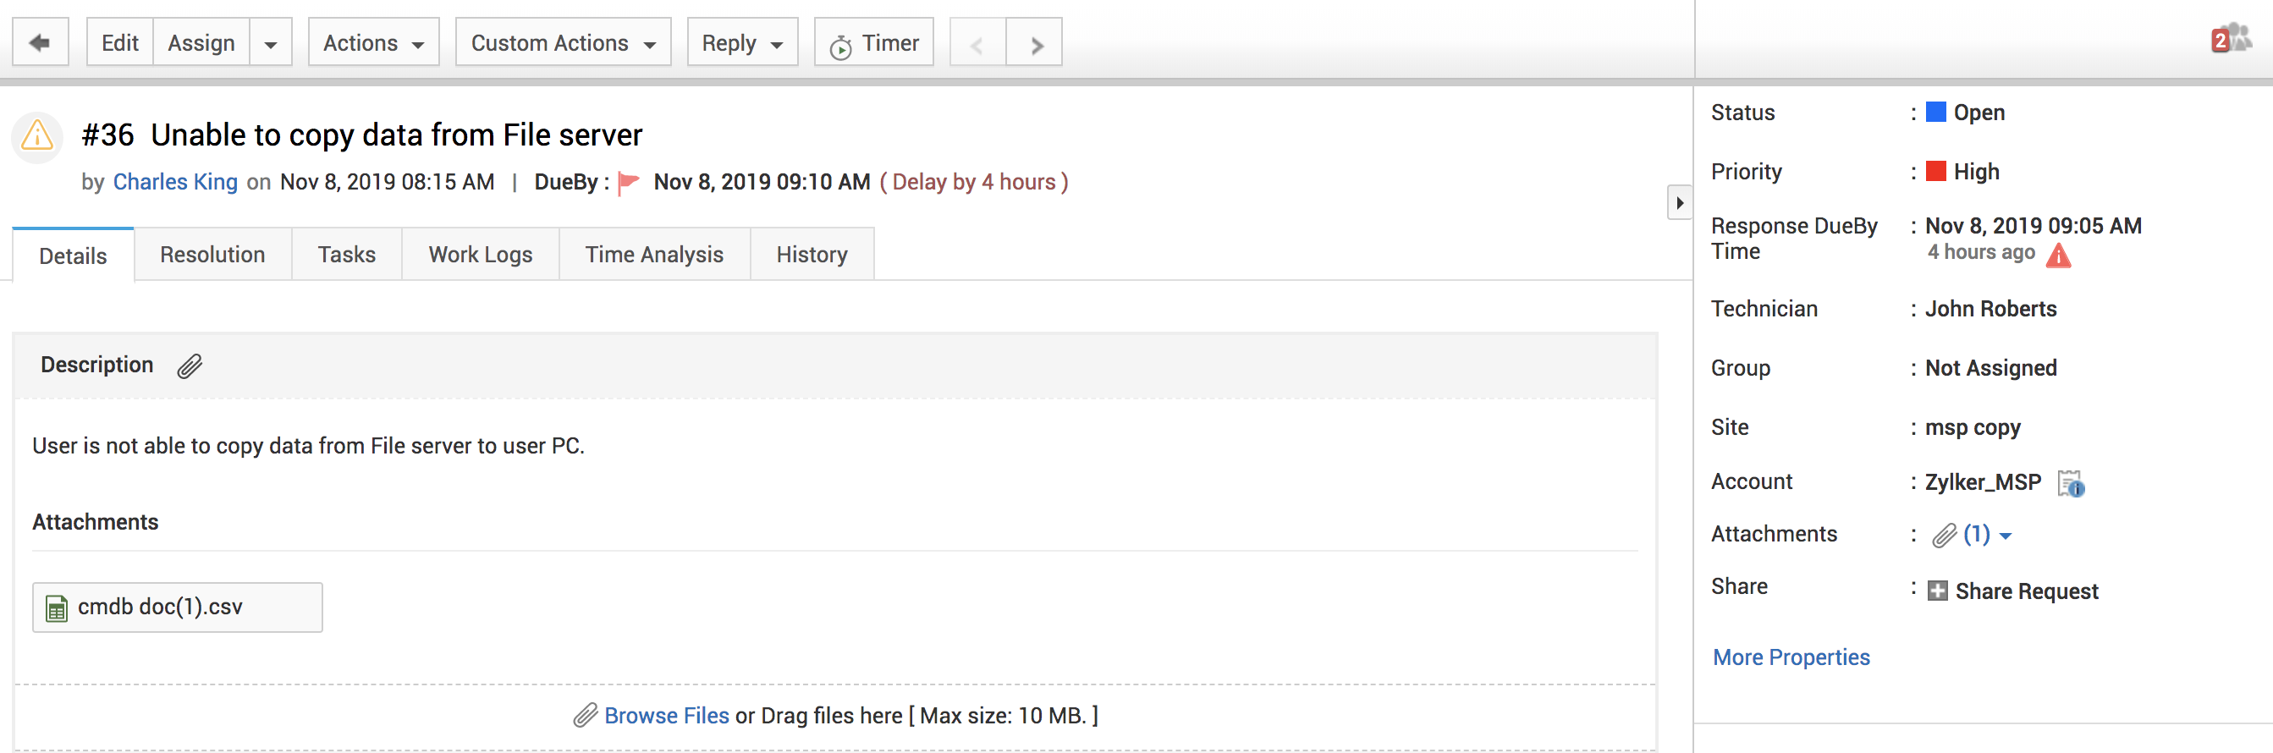The height and width of the screenshot is (753, 2273).
Task: Click the blue Open status color swatch
Action: point(1935,112)
